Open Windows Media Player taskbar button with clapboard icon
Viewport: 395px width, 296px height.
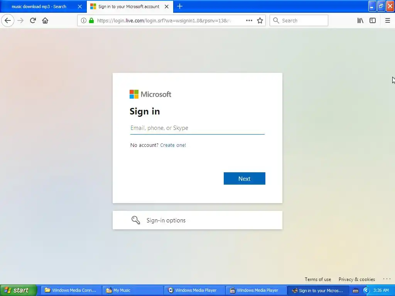[256, 290]
